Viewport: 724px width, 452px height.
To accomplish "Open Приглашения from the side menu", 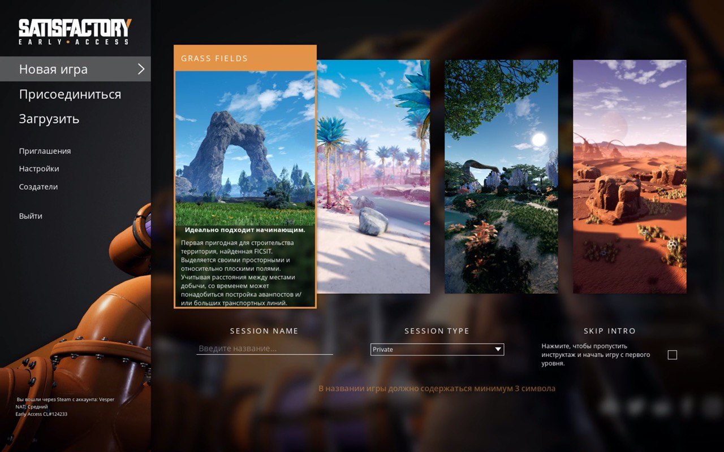I will (x=45, y=151).
